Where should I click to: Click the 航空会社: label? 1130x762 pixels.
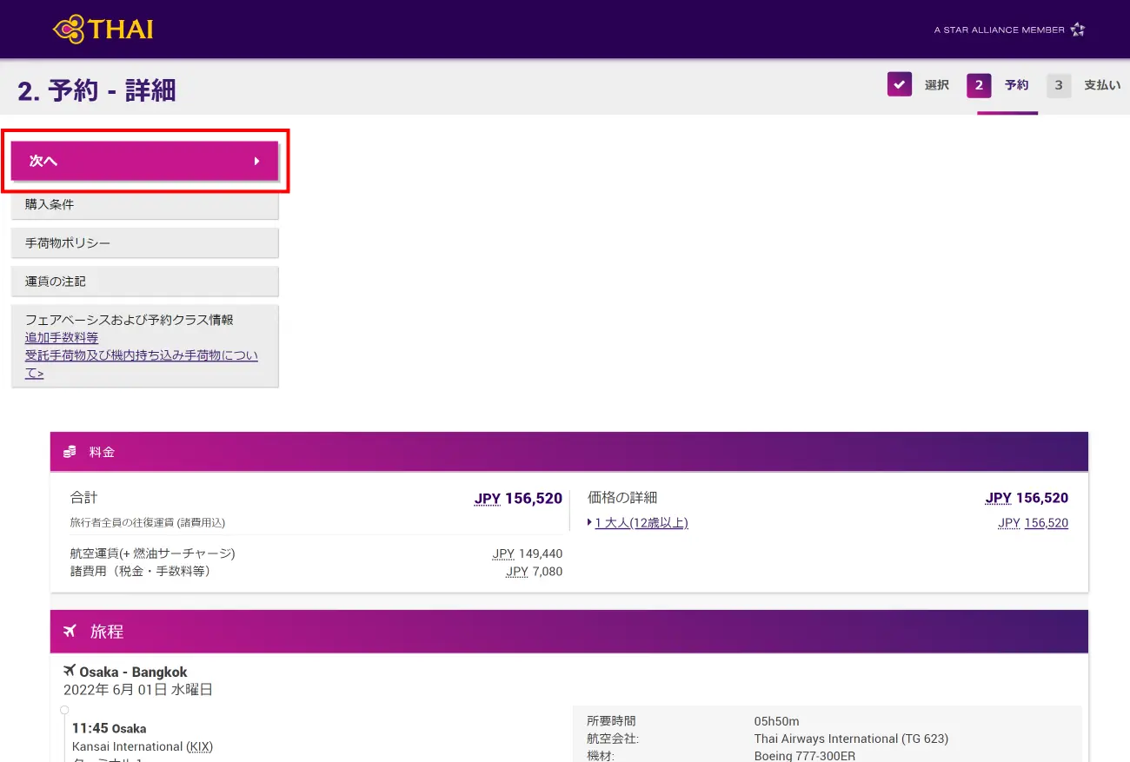613,739
